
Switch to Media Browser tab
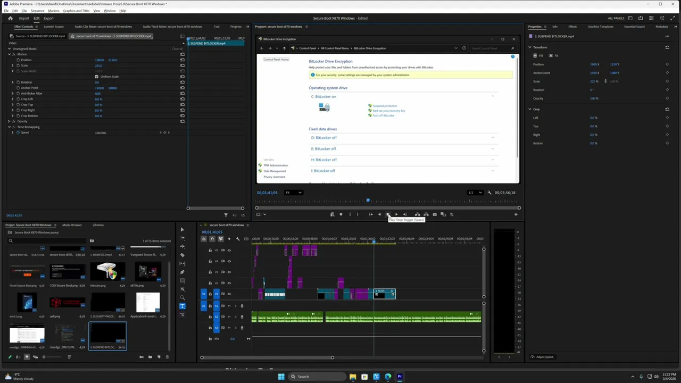(72, 225)
